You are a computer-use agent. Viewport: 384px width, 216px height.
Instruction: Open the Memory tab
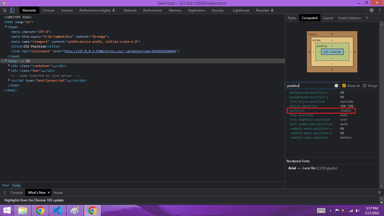tap(175, 10)
